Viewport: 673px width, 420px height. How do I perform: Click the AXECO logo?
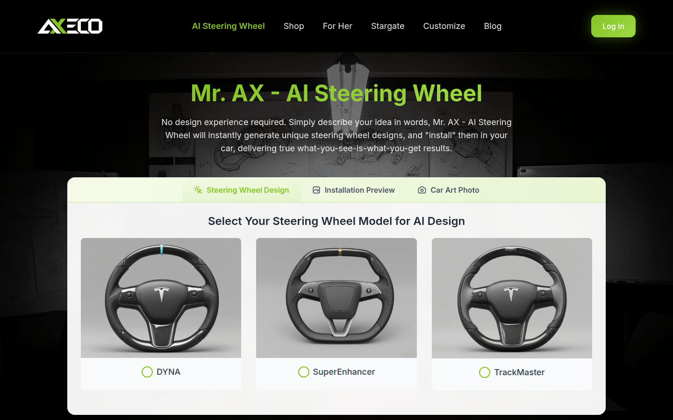point(70,26)
